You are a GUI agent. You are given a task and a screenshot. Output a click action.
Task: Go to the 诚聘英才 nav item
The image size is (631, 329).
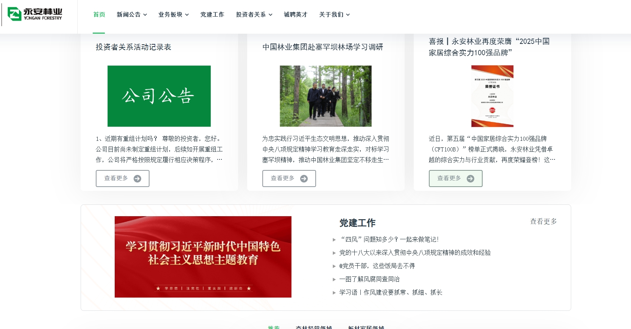click(x=296, y=14)
